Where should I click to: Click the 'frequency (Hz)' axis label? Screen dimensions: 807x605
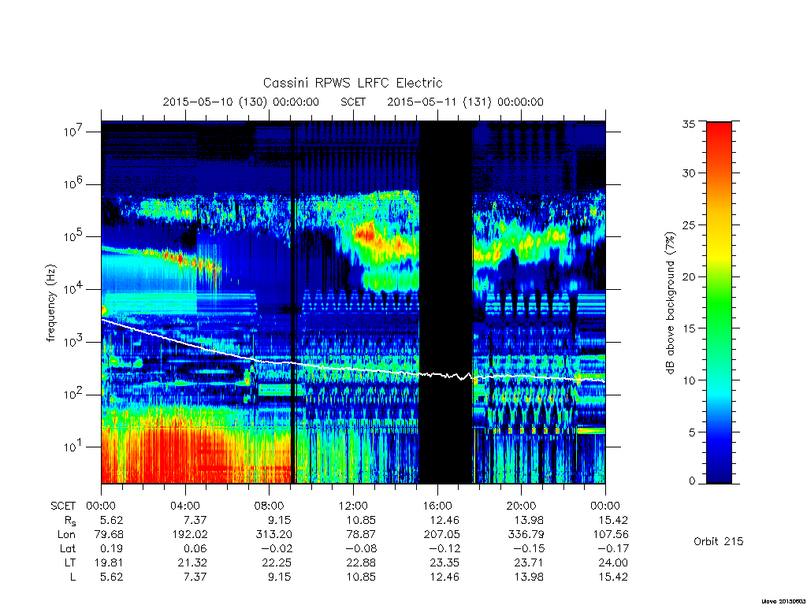51,303
